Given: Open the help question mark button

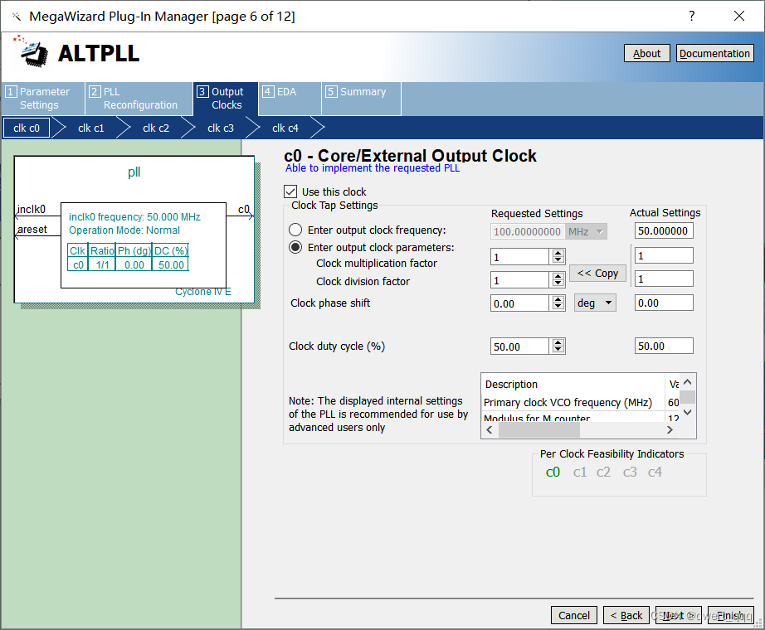Looking at the screenshot, I should pyautogui.click(x=691, y=16).
